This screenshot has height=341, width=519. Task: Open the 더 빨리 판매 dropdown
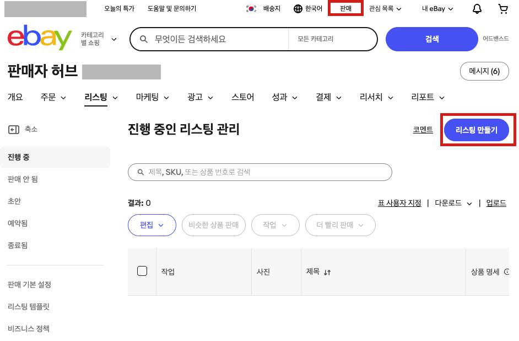(340, 225)
